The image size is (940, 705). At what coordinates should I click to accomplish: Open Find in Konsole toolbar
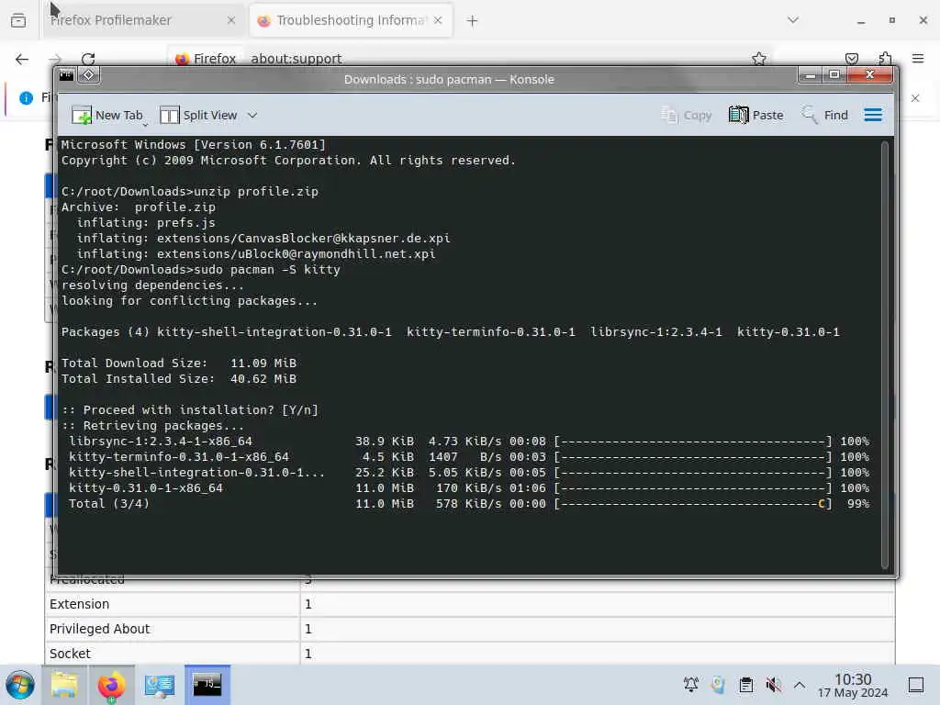825,115
